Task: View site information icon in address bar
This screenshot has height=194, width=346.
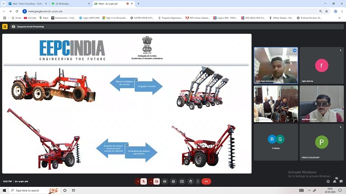Action: (x=25, y=11)
